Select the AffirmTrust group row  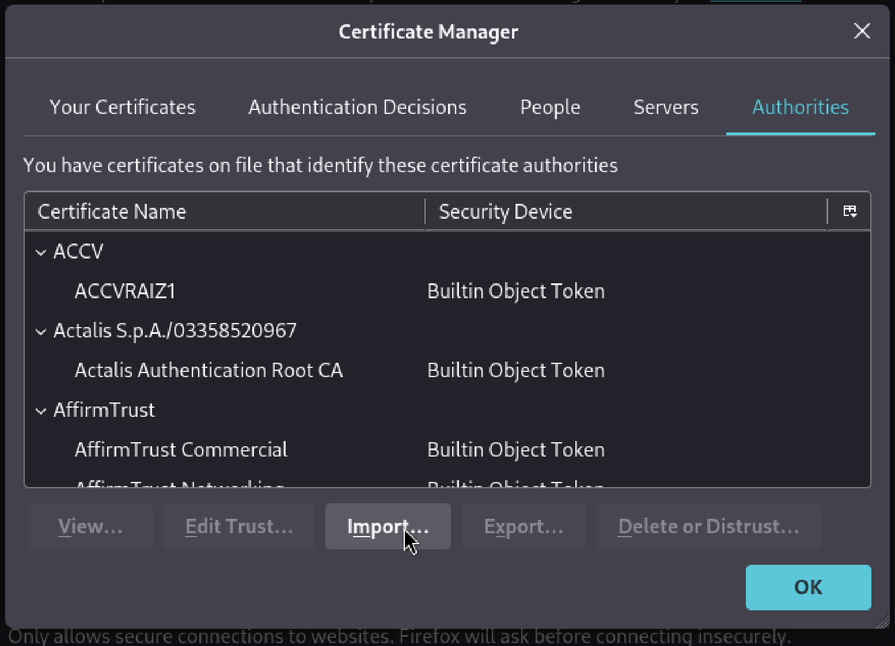447,411
